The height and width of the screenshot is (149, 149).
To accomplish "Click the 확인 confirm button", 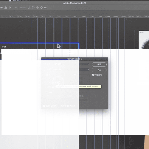I will click(99, 64).
